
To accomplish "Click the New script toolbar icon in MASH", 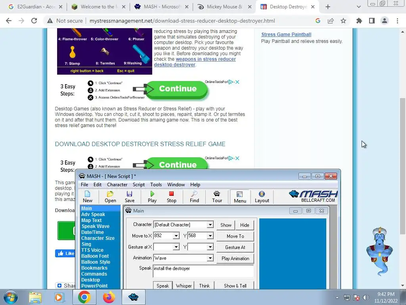I will tap(88, 197).
